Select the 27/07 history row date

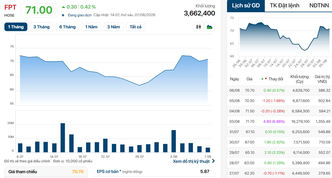tap(234, 173)
